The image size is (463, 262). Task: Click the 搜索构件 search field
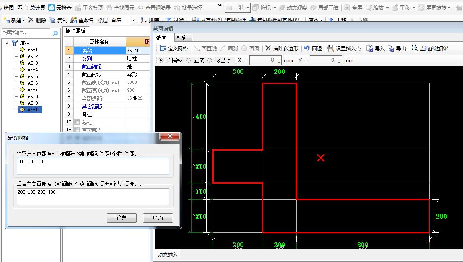coord(26,33)
